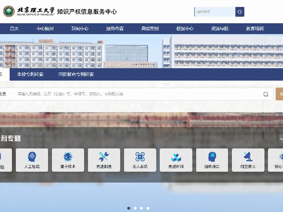Screen dimensions: 283x212
Task: Switch to the 本校专利检索 tab
Action: 30,74
